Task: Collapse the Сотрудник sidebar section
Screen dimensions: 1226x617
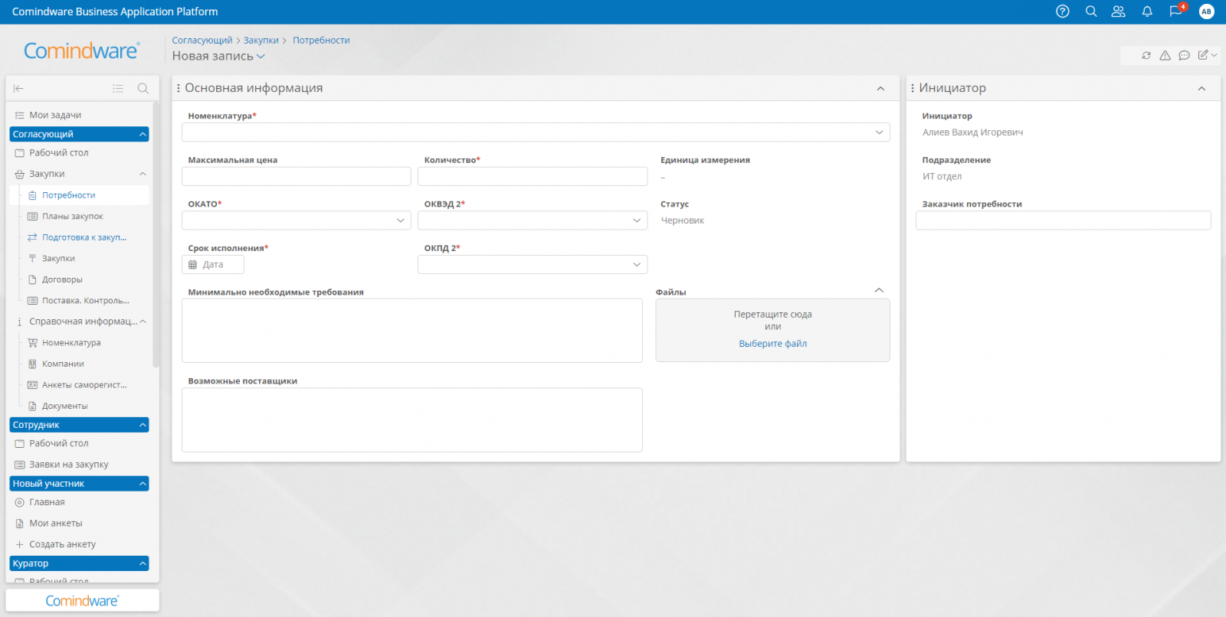Action: (x=143, y=425)
